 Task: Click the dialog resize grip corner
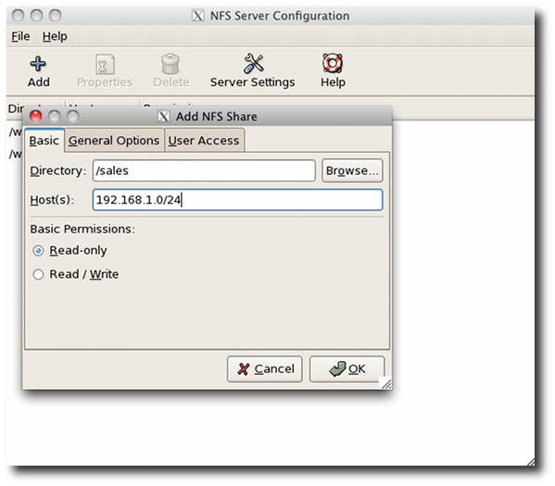386,384
